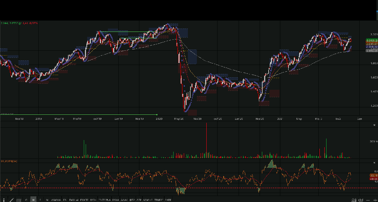Open the grid layout icon
The width and height of the screenshot is (378, 202).
point(19,200)
